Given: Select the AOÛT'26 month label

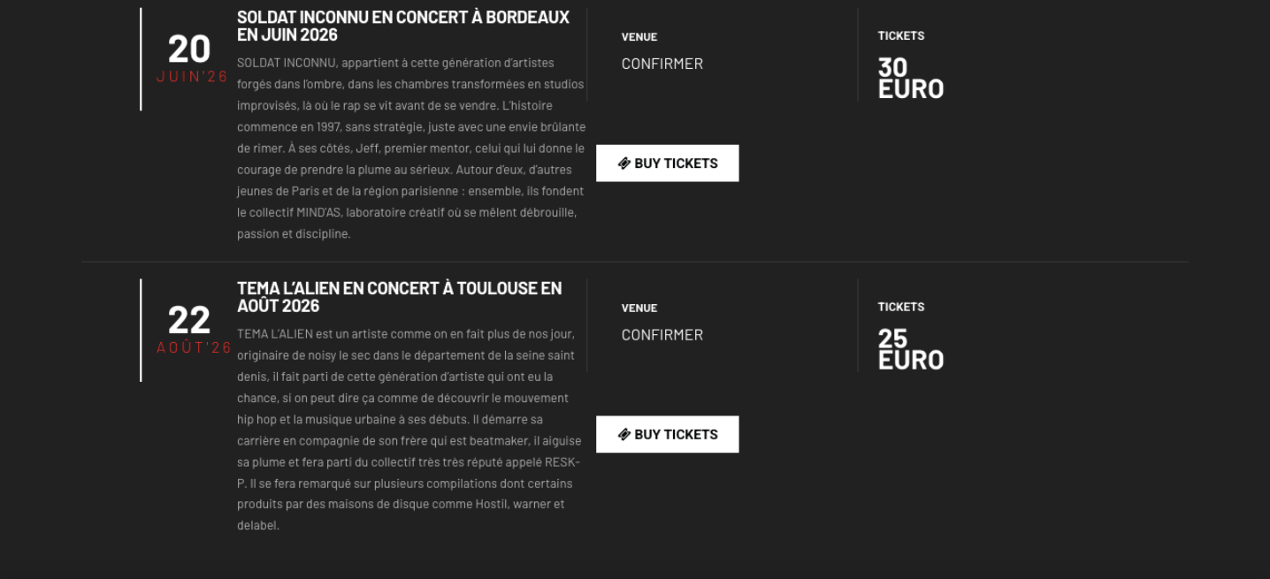Looking at the screenshot, I should pos(194,348).
